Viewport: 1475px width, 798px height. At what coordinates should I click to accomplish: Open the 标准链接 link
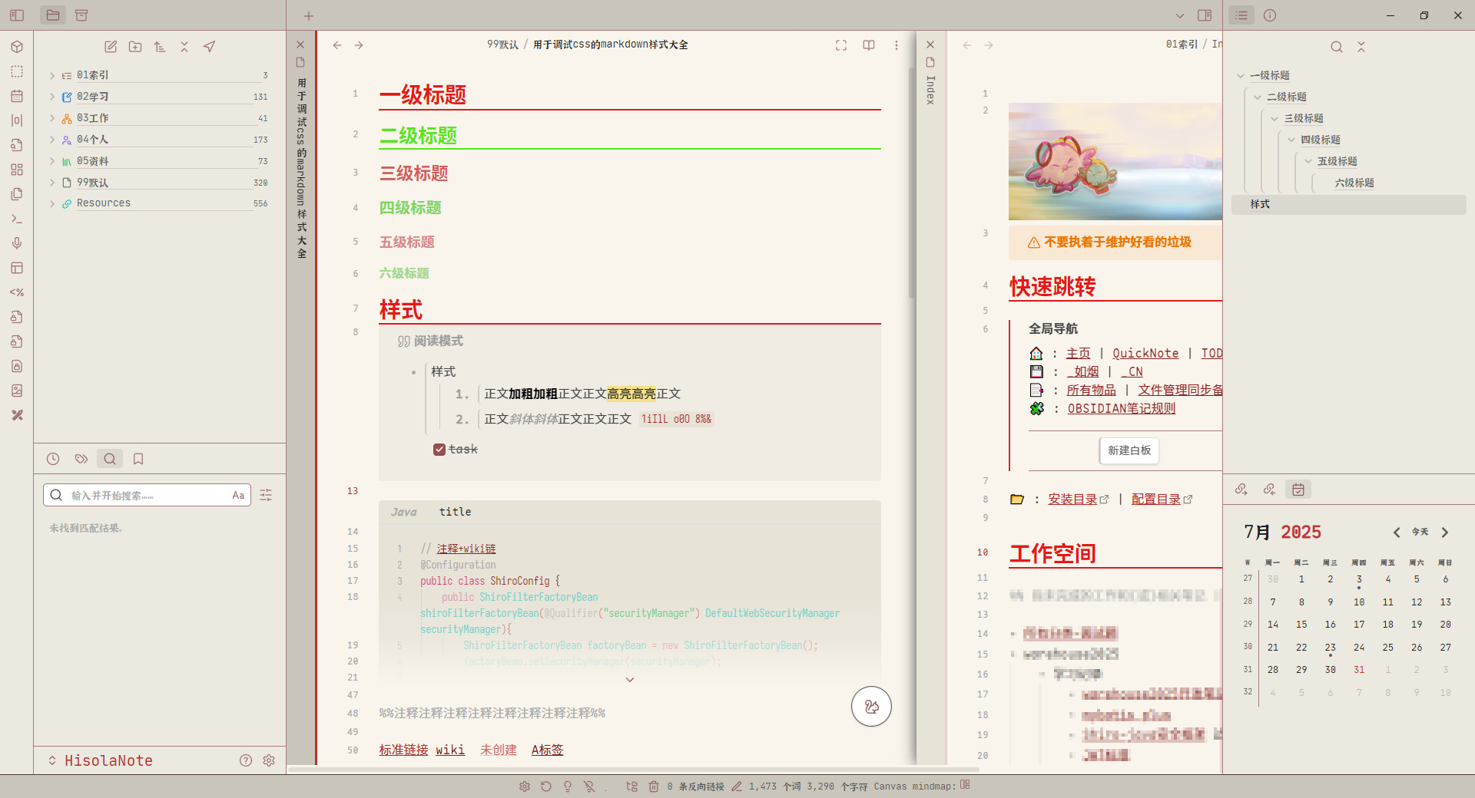click(x=403, y=750)
